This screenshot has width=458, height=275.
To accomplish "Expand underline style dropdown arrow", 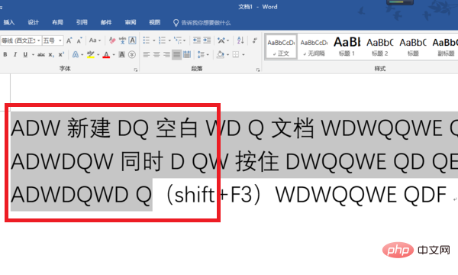I will (x=33, y=55).
